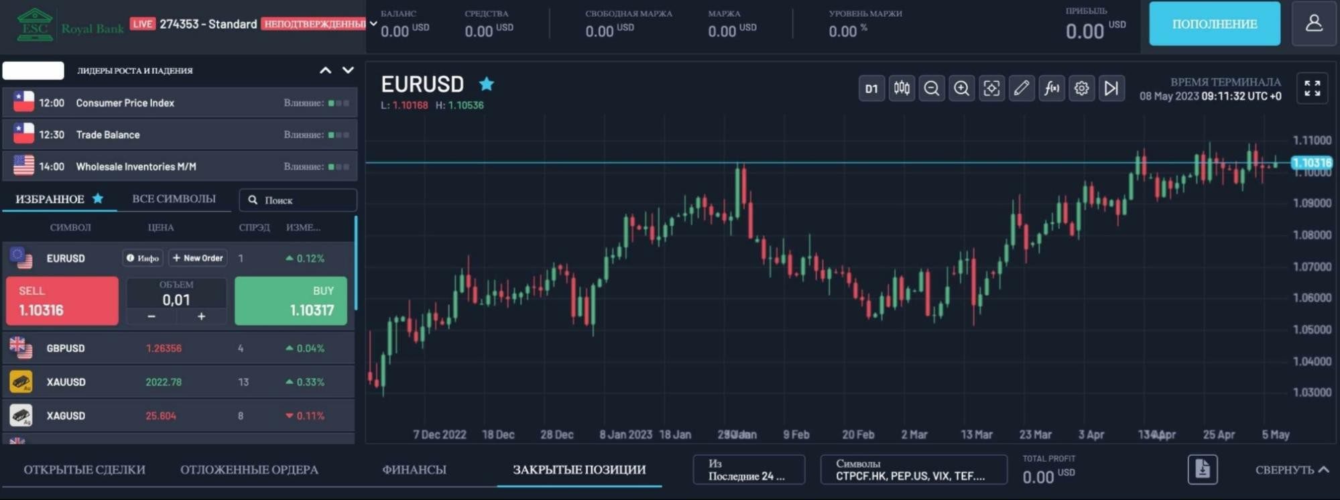Toggle EURUSD favorite star next to title

pyautogui.click(x=487, y=84)
